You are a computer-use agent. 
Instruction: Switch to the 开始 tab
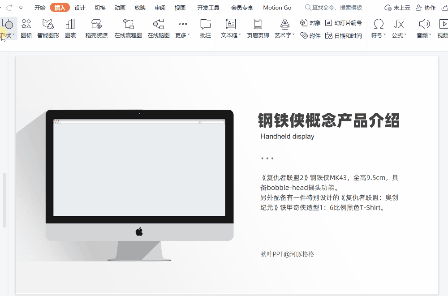point(40,8)
